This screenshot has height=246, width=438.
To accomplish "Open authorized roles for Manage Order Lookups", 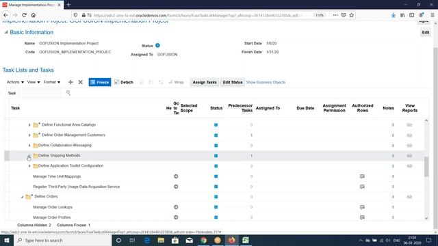I will [362, 207].
